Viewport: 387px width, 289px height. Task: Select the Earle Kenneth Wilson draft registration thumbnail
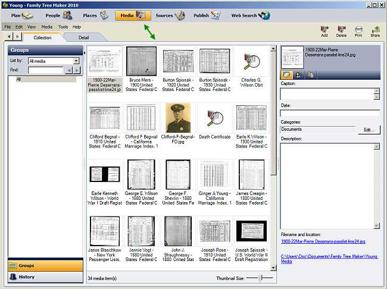pos(105,174)
